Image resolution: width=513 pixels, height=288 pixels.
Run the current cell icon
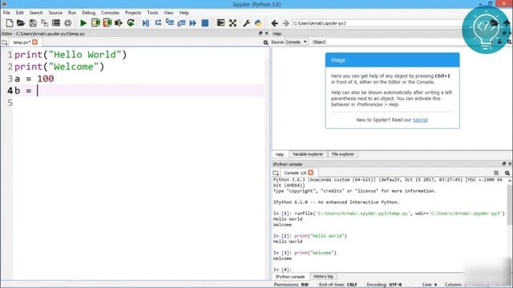(x=95, y=23)
